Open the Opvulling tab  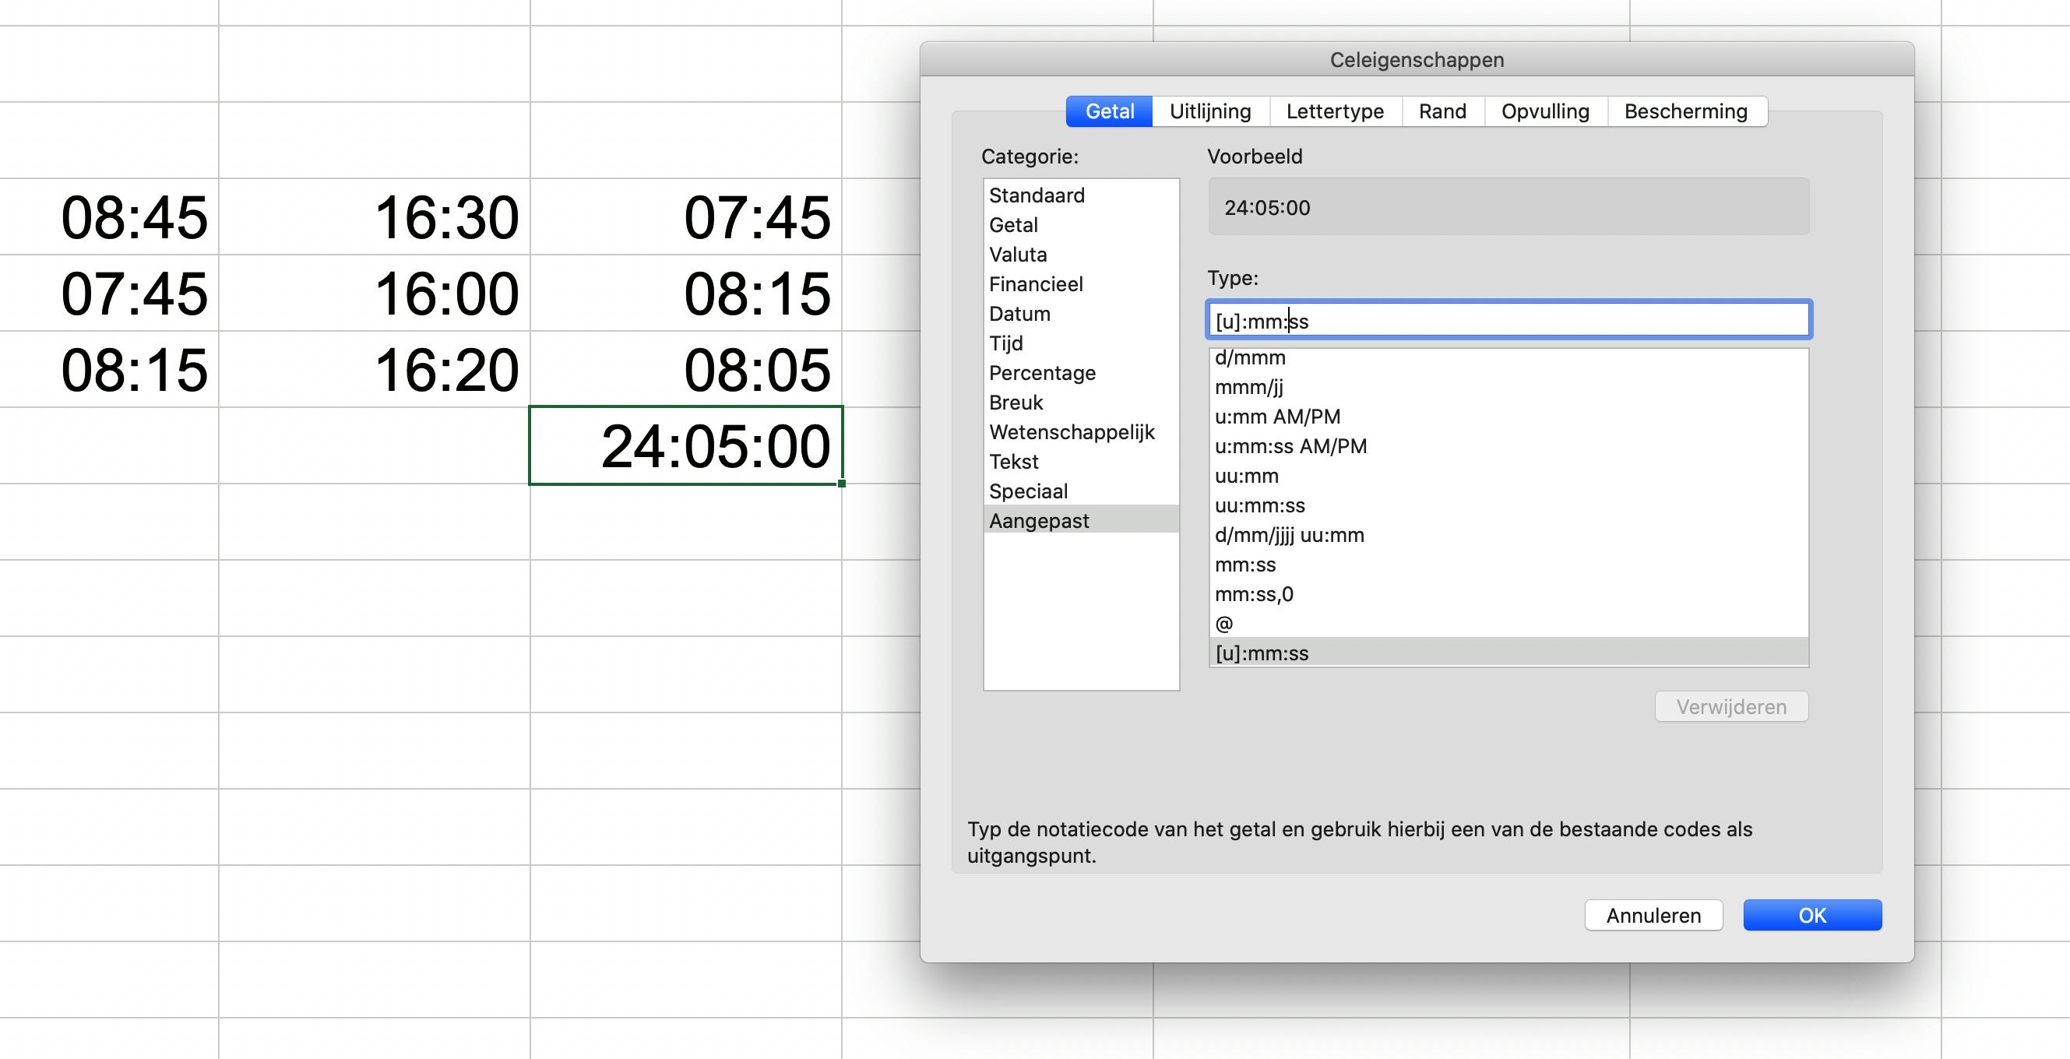click(1544, 111)
